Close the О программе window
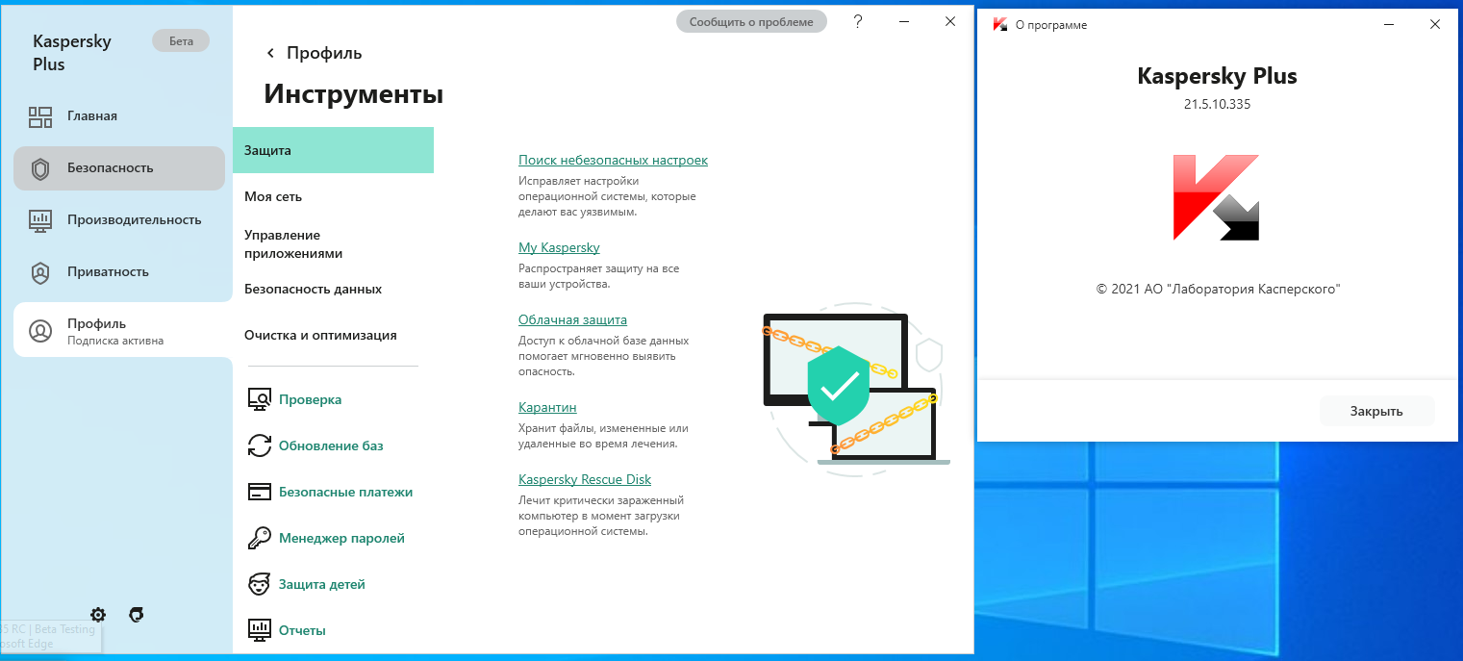The image size is (1463, 661). pos(1435,25)
